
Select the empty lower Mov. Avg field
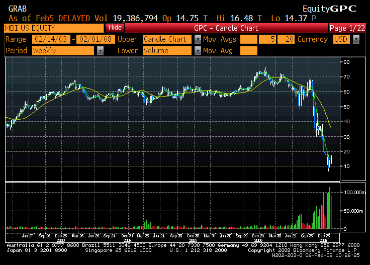click(x=249, y=51)
